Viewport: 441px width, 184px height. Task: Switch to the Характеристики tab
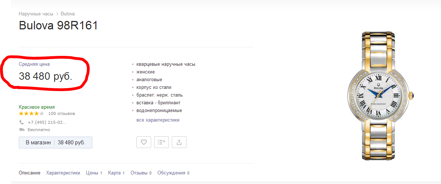63,173
